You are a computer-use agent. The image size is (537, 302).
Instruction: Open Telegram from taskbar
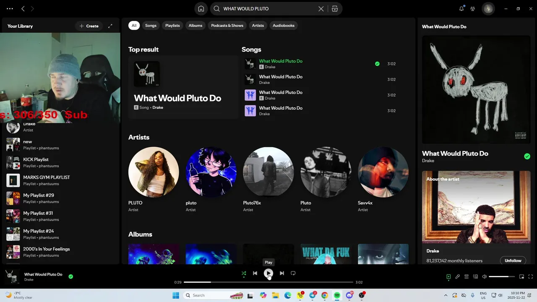click(313, 295)
